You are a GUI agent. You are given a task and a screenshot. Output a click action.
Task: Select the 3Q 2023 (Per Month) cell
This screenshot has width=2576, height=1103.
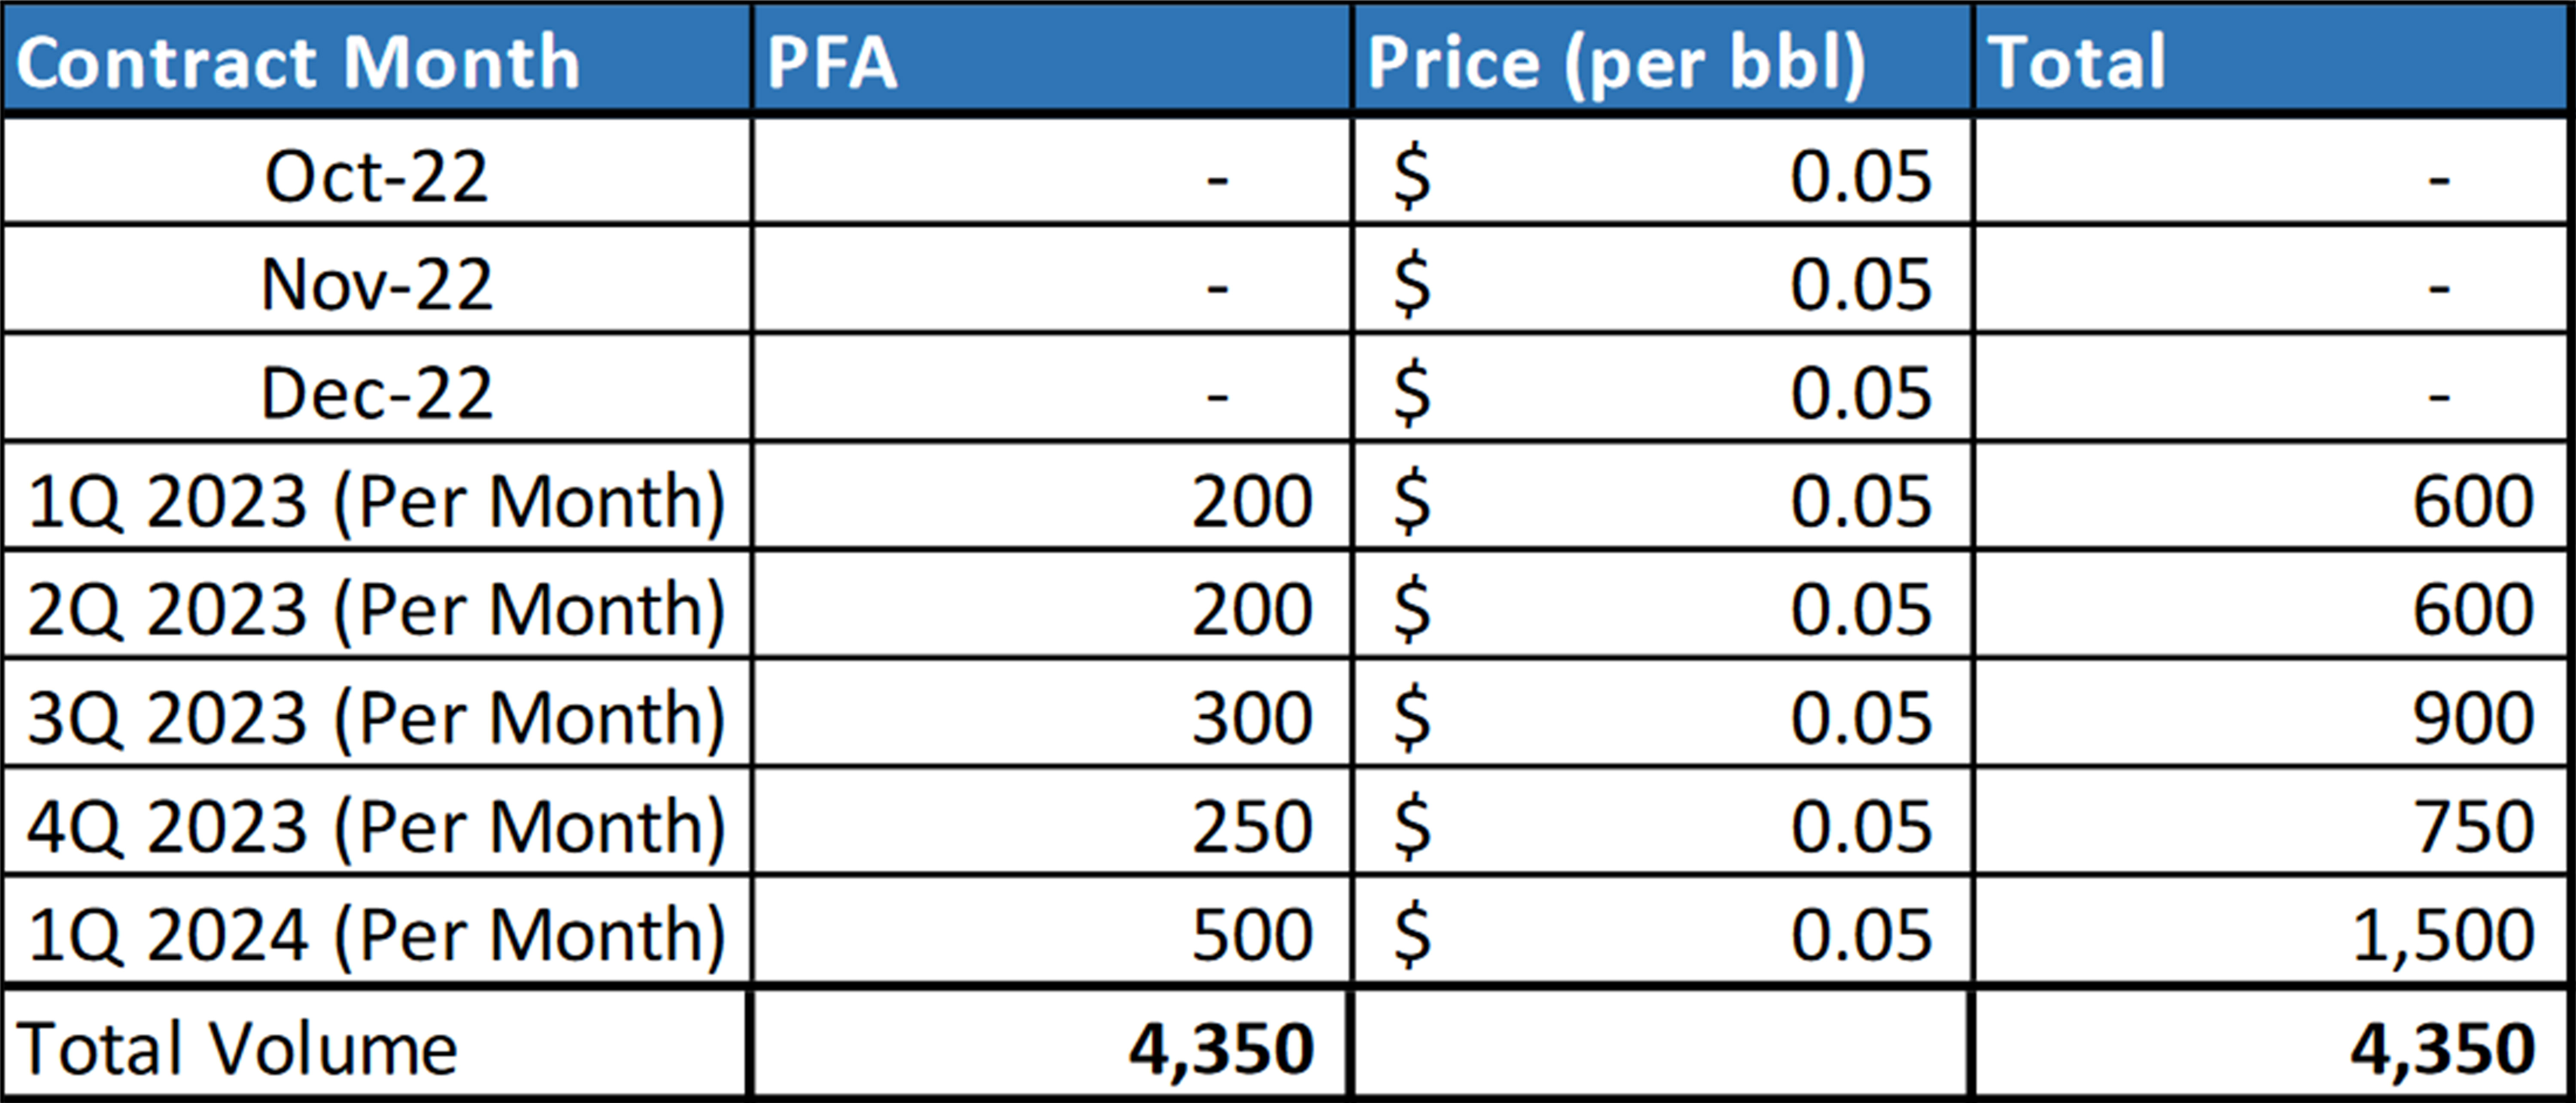(376, 718)
